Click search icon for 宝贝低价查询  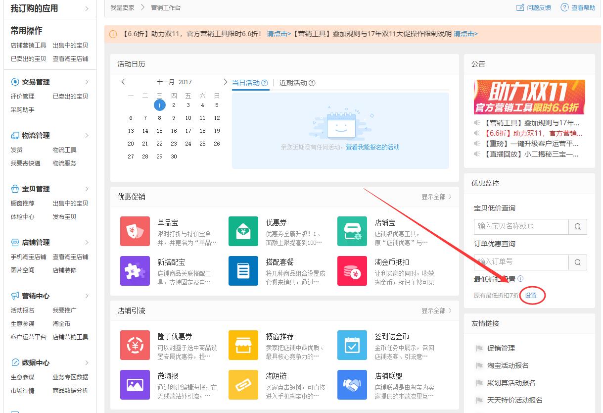(578, 226)
